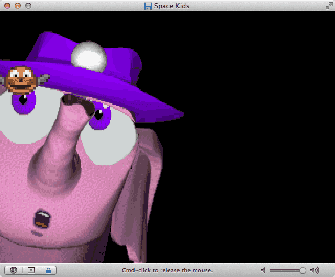The image size is (335, 277).
Task: Click the small orange face character
Action: click(21, 80)
